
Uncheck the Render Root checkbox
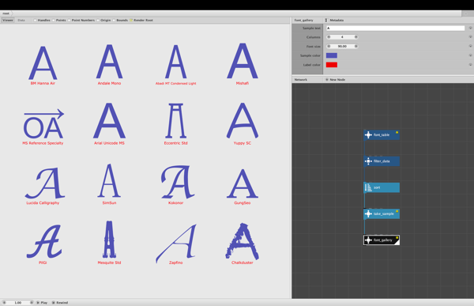[131, 21]
